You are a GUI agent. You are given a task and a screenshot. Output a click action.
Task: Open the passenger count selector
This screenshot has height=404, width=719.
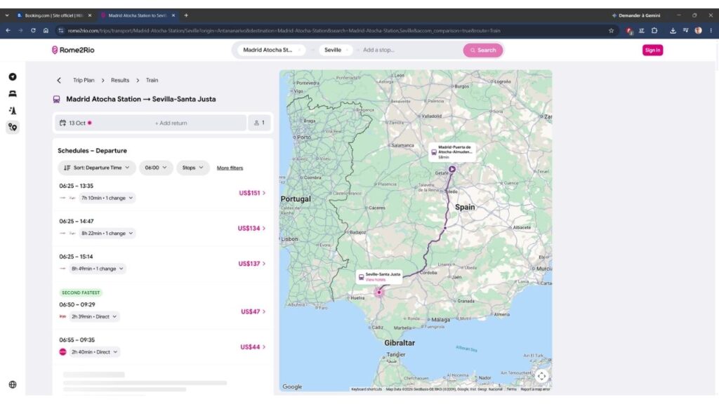(x=259, y=123)
